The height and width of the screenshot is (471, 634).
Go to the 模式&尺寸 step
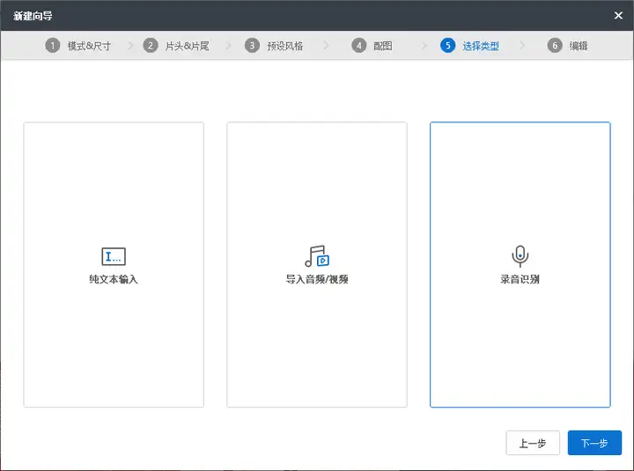click(x=89, y=46)
